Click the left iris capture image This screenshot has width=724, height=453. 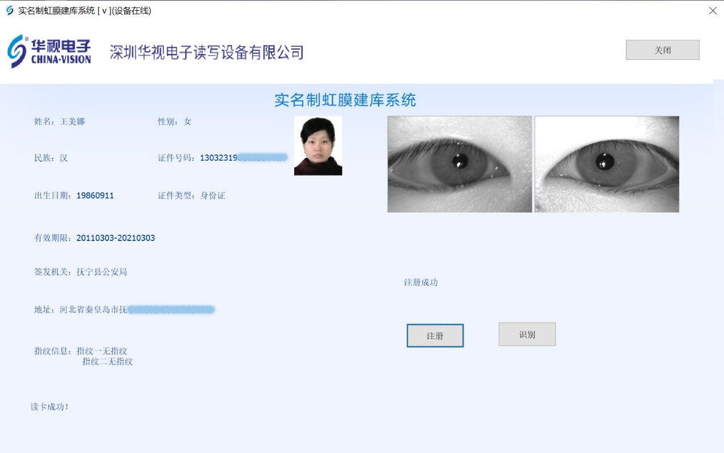[459, 164]
